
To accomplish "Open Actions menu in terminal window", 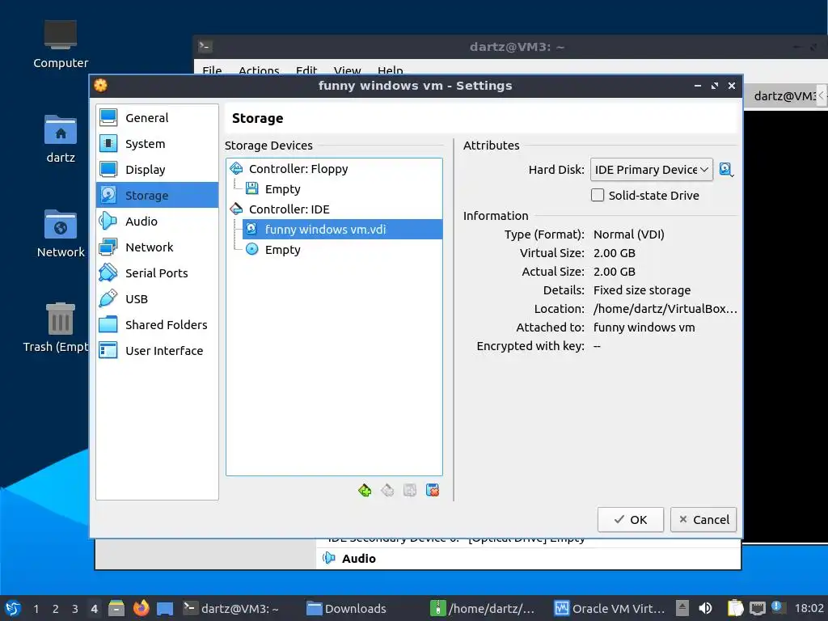I will point(259,70).
